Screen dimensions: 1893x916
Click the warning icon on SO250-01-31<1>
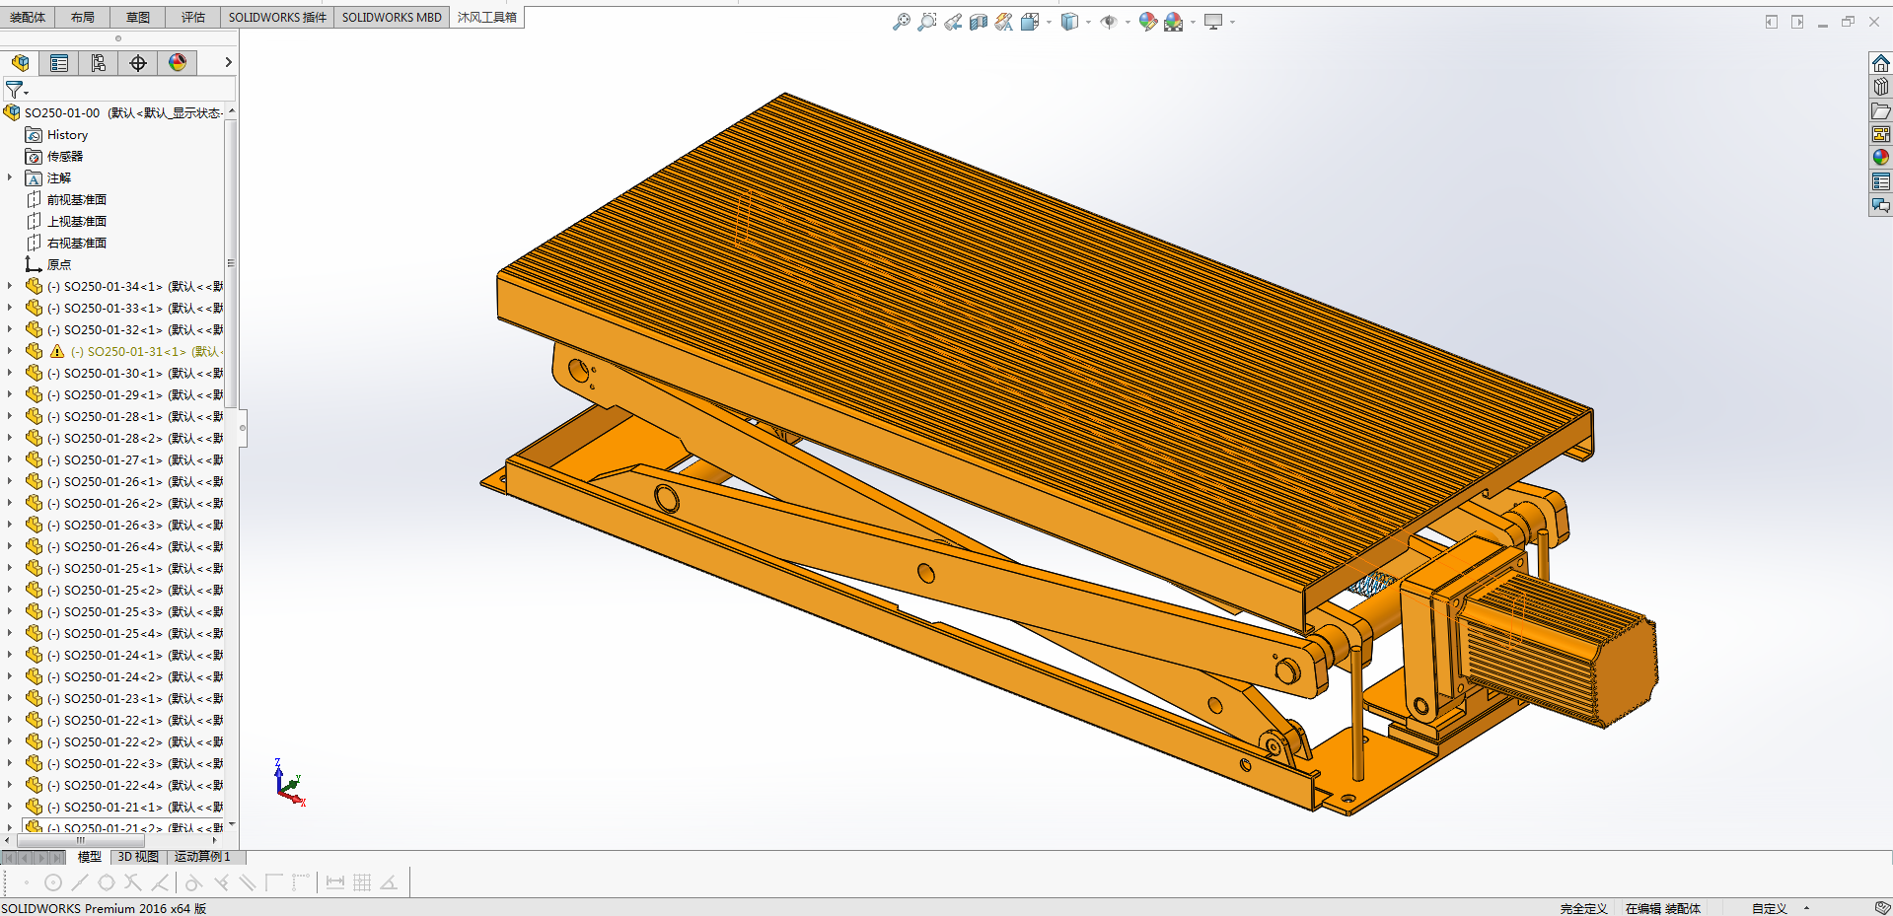[57, 352]
